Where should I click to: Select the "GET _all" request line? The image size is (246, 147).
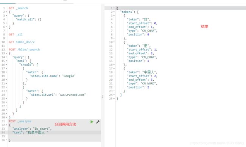pos(16,34)
